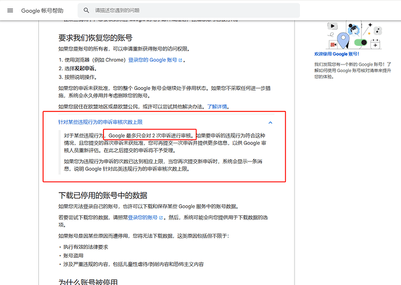Screen dimensions: 401x285
Task: Click the Google 帐号帮助 header title
Action: point(42,10)
